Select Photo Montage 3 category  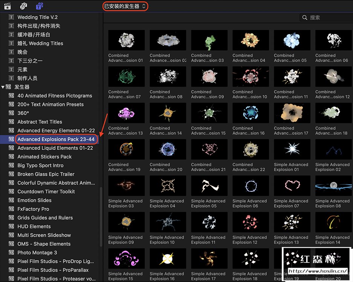[x=49, y=253]
